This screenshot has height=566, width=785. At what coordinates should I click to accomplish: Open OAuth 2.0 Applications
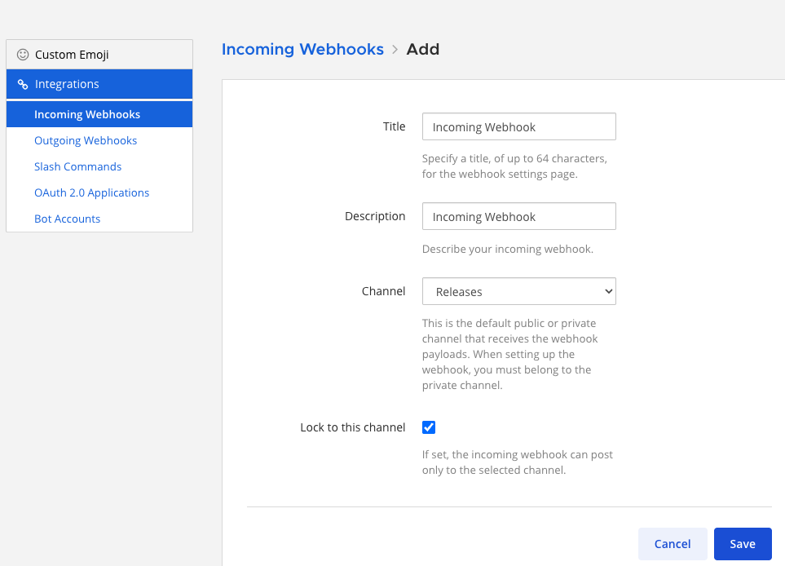[x=91, y=192]
